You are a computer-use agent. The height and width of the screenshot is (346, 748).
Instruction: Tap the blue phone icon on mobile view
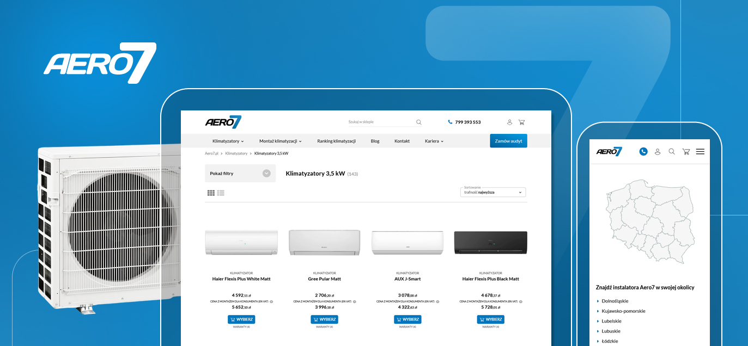(643, 152)
